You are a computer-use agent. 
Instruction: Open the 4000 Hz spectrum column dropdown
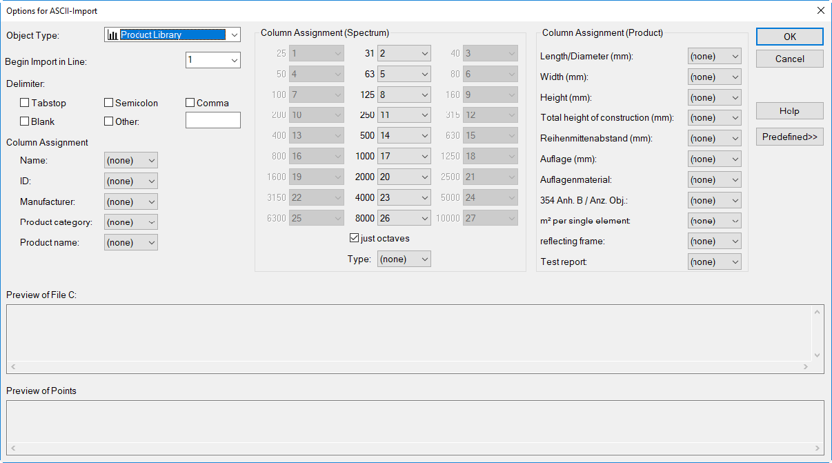click(x=404, y=197)
